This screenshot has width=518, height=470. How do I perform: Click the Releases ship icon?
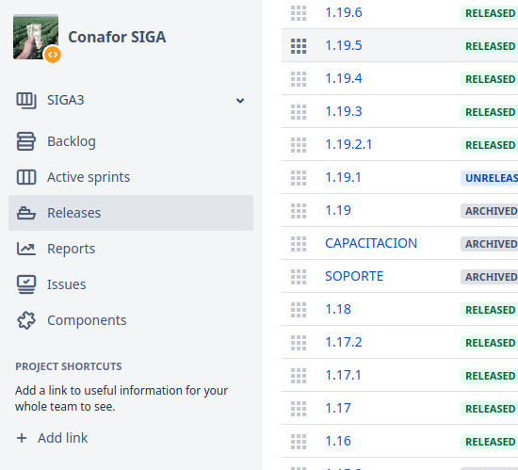pyautogui.click(x=26, y=213)
